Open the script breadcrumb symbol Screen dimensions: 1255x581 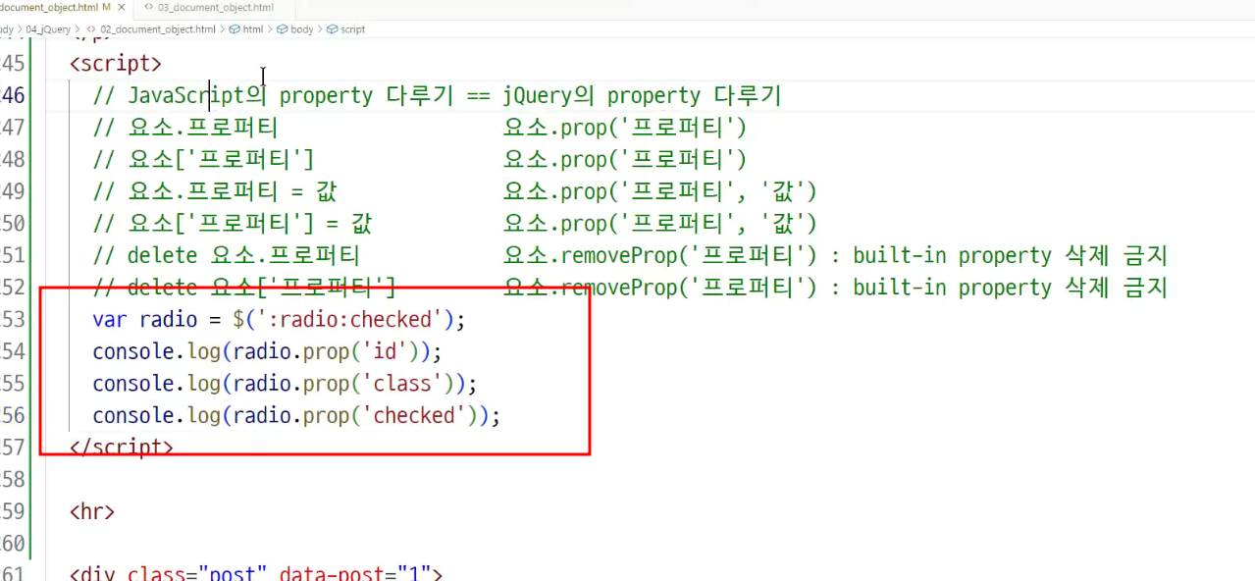[x=352, y=29]
